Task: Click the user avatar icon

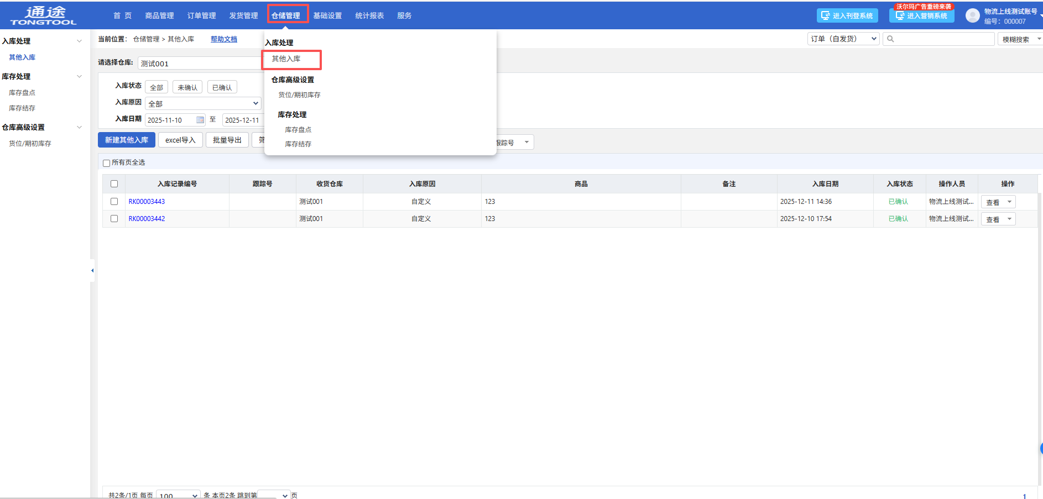Action: pos(972,15)
